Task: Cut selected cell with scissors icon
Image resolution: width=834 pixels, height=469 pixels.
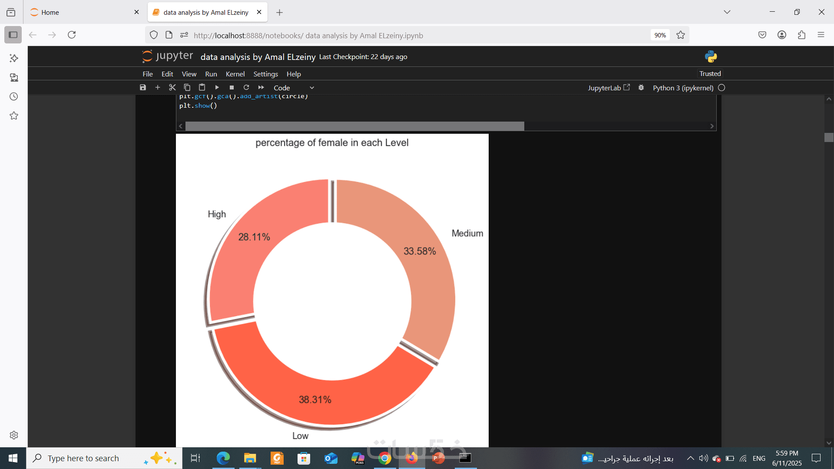Action: coord(172,88)
